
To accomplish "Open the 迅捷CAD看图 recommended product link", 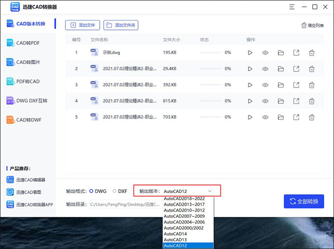I will pyautogui.click(x=24, y=192).
